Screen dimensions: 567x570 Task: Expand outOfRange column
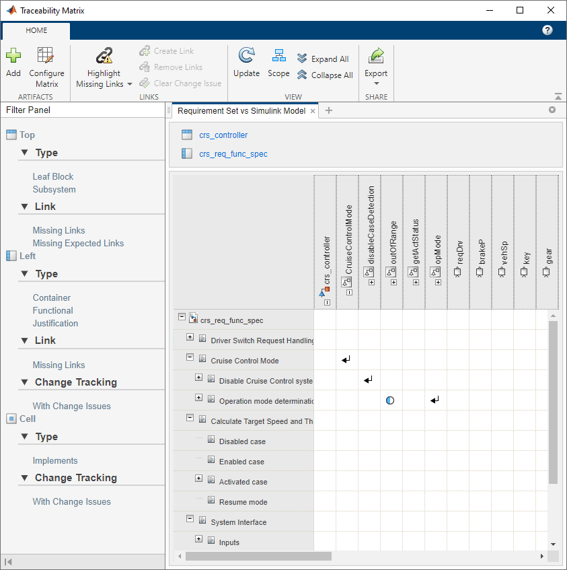(393, 283)
